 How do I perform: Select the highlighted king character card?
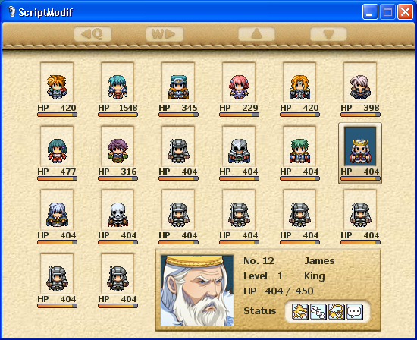click(360, 153)
